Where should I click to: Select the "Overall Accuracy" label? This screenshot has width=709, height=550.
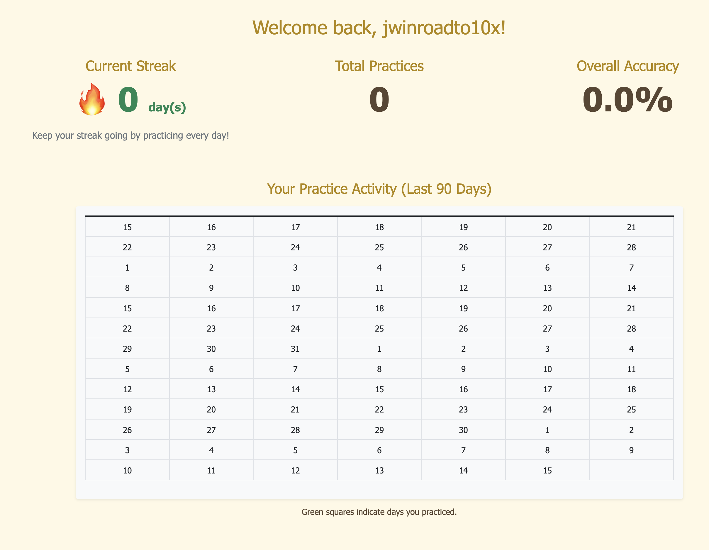coord(627,66)
